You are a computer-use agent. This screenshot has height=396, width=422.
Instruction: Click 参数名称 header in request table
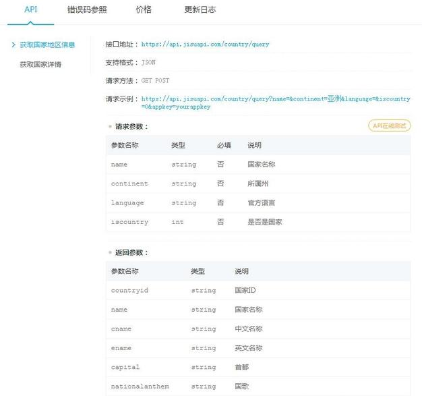tap(125, 145)
